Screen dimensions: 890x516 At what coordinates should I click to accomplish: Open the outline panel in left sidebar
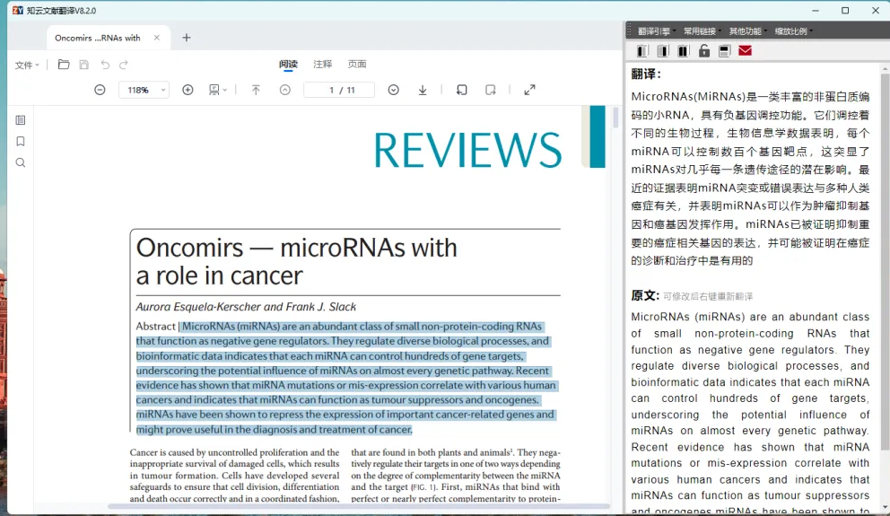coord(21,120)
